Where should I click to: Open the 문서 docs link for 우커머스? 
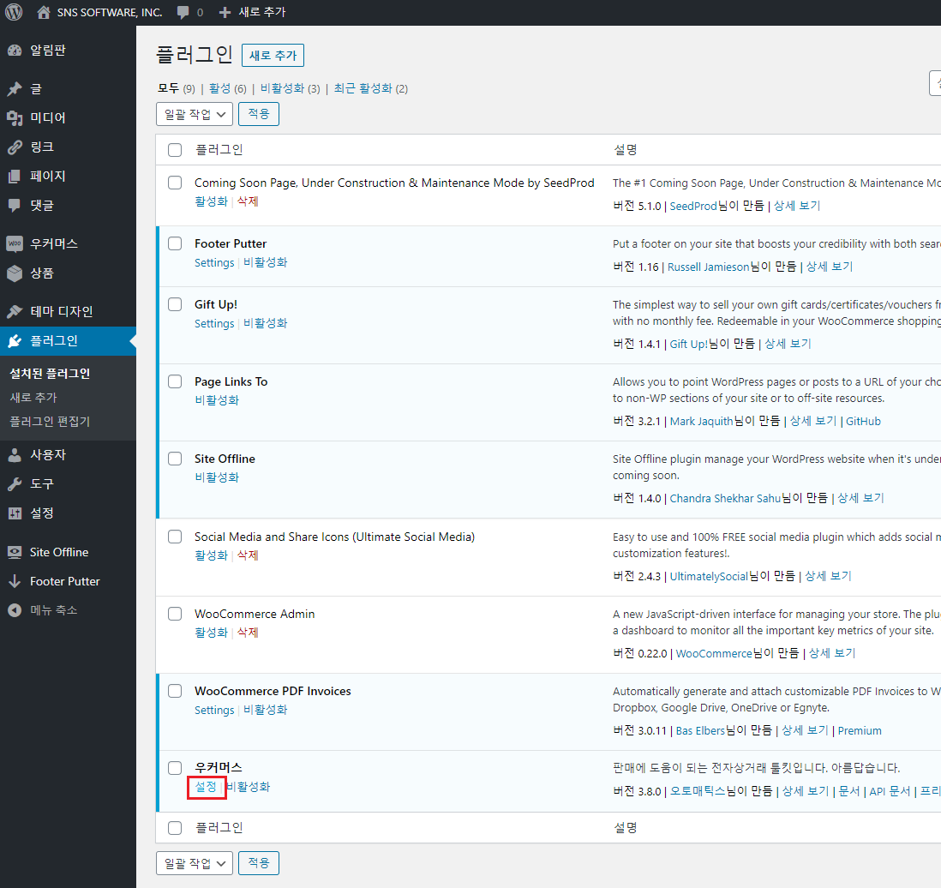point(848,791)
